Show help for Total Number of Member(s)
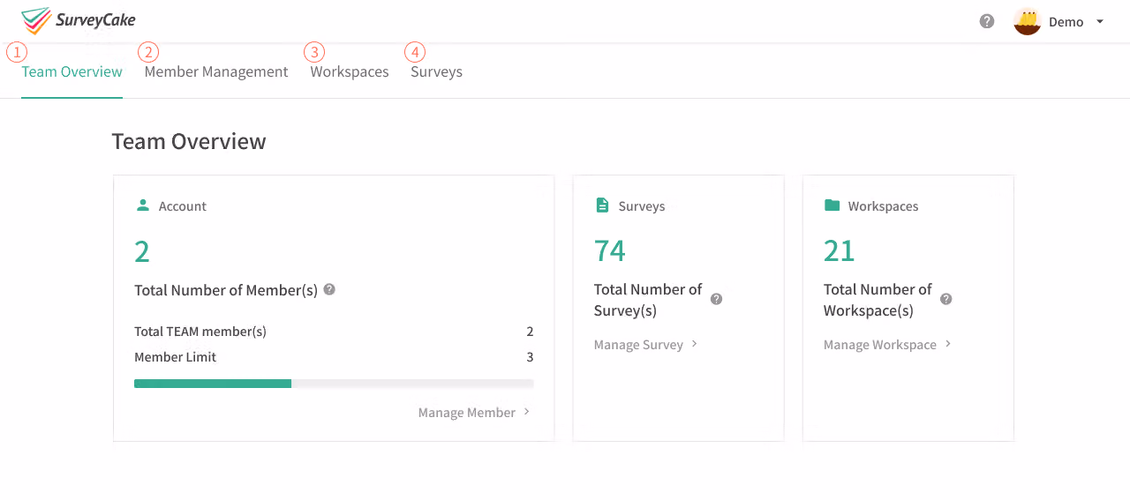This screenshot has width=1130, height=500. click(x=329, y=289)
